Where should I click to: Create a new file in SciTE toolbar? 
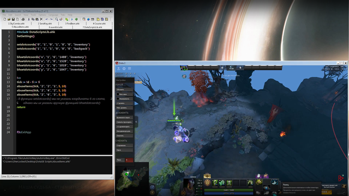click(5, 20)
